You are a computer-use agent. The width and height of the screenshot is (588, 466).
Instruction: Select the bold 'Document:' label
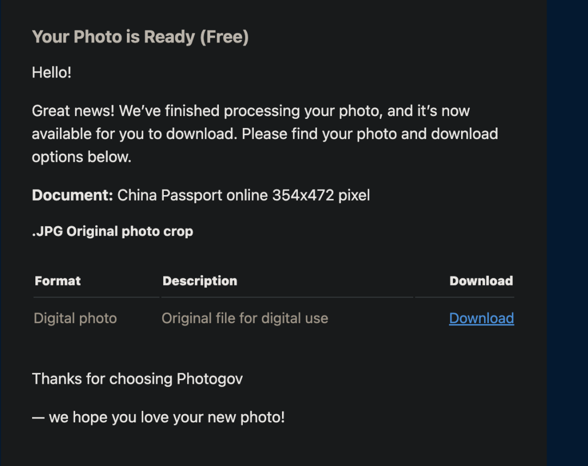pyautogui.click(x=72, y=195)
